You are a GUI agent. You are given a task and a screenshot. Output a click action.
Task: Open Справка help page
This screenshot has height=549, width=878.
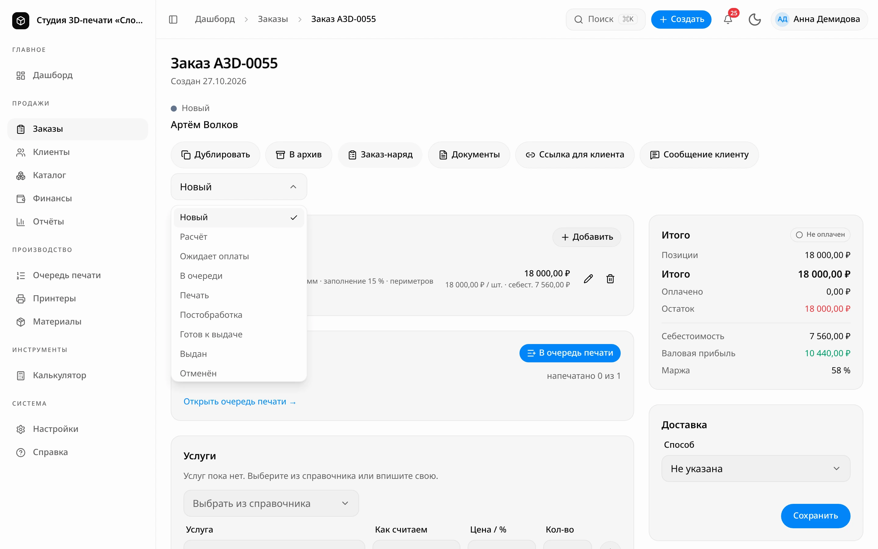click(78, 452)
